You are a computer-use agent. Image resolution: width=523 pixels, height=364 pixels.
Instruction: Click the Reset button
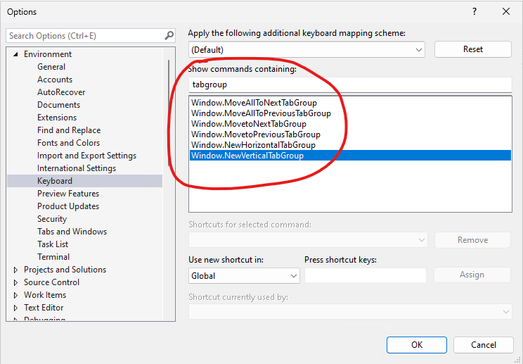[472, 49]
